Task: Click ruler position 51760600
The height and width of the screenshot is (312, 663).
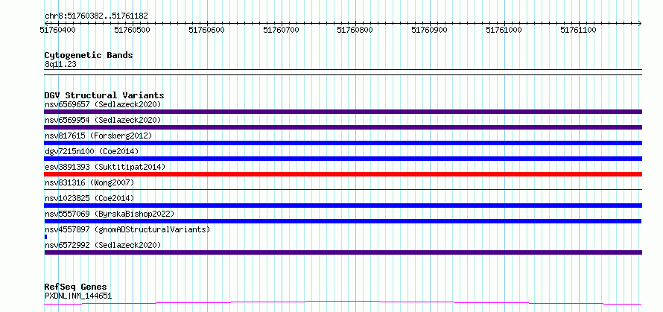Action: pos(206,30)
